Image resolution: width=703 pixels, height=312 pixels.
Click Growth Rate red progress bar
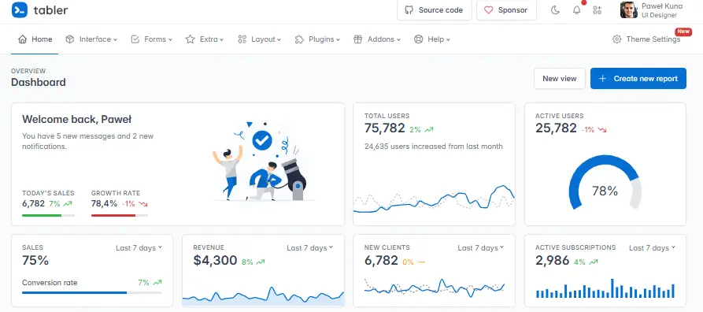click(x=119, y=215)
